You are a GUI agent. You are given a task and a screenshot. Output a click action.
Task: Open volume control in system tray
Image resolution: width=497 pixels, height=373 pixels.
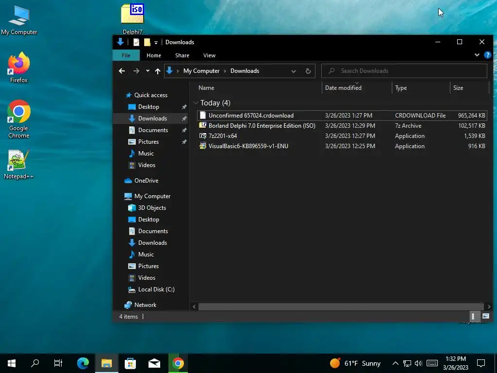(418, 363)
